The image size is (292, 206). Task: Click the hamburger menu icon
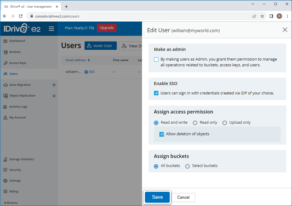point(51,28)
